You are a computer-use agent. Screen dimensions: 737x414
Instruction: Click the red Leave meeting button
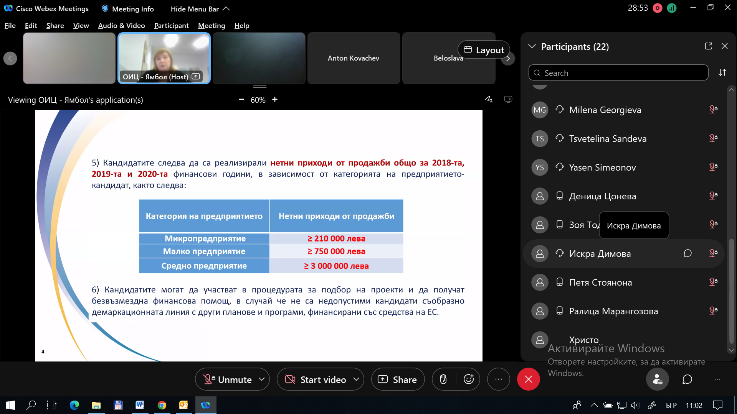click(528, 379)
